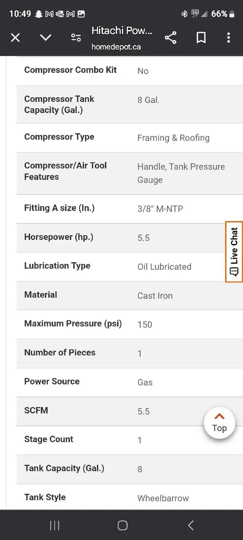Tap the Snapchat notification icon
The width and height of the screenshot is (243, 540).
38,14
